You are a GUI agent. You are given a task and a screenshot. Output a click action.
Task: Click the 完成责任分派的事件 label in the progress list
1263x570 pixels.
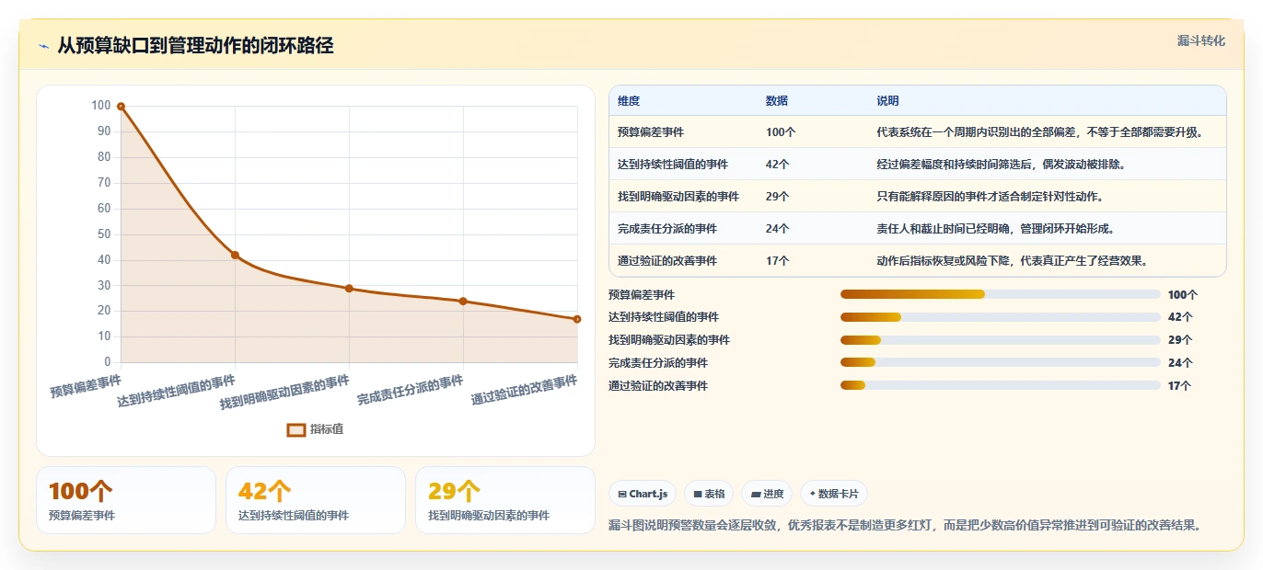pyautogui.click(x=658, y=363)
